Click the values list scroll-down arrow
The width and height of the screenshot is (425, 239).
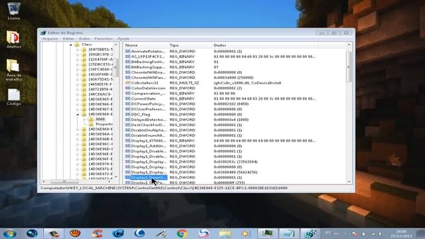349,181
